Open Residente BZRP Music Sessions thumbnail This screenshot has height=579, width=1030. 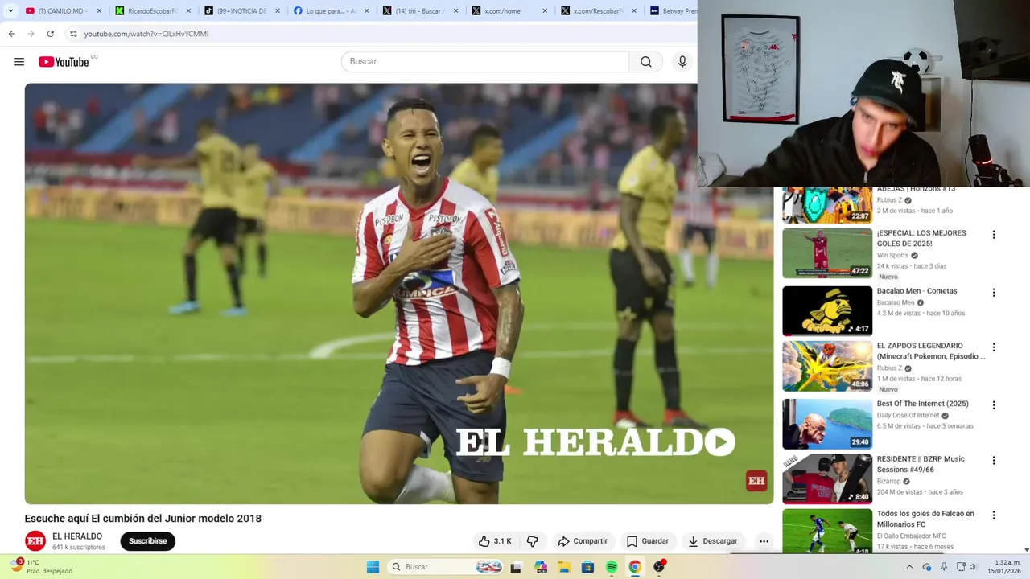[827, 479]
